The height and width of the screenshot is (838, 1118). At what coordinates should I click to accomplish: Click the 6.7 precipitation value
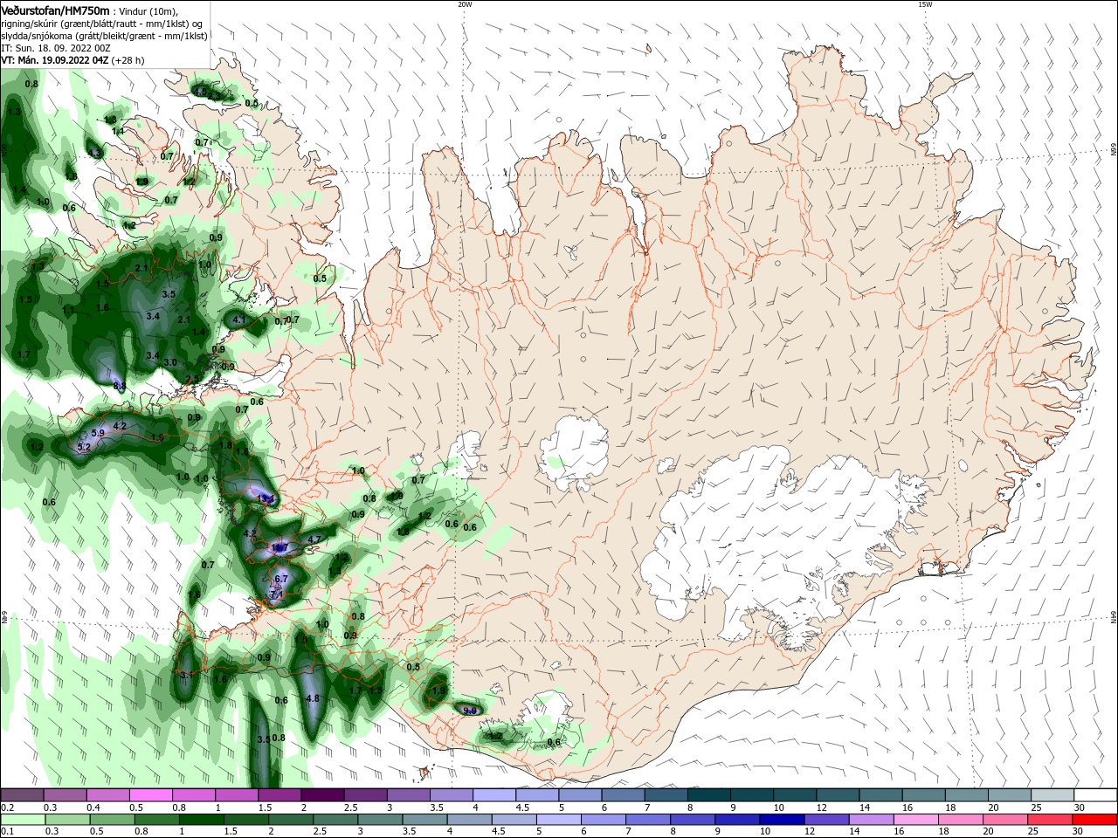(x=281, y=579)
